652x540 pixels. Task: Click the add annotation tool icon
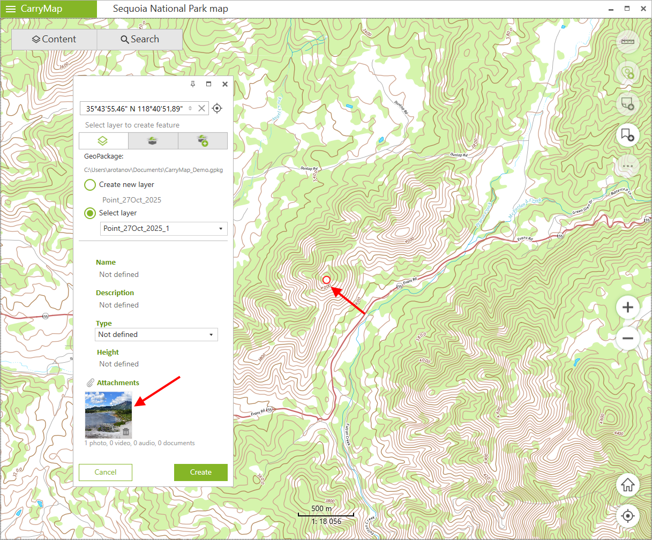(627, 104)
